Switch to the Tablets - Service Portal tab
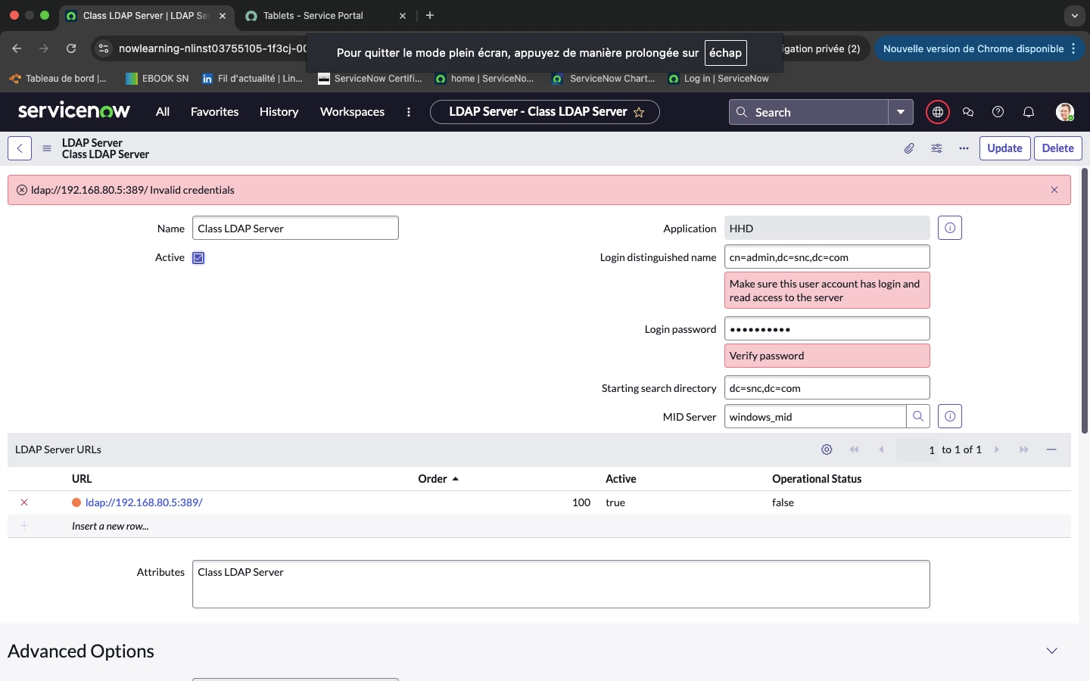The height and width of the screenshot is (681, 1090). (313, 15)
